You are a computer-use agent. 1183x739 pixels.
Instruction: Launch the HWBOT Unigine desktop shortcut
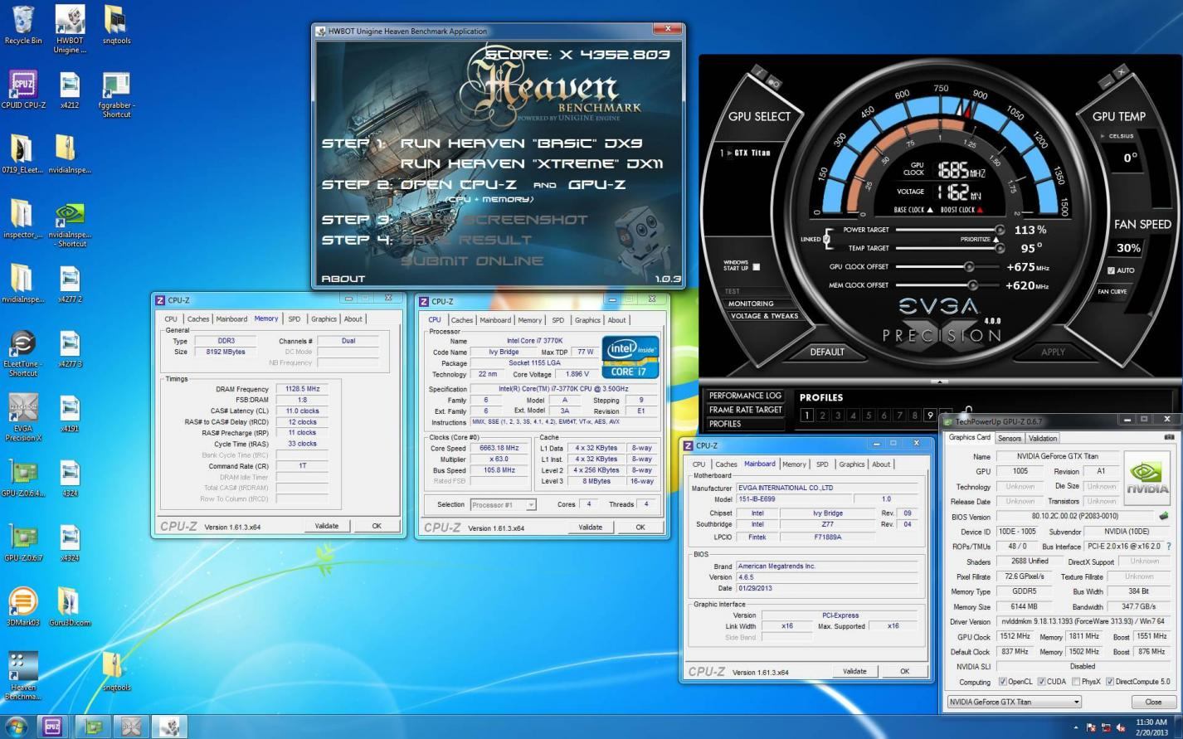coord(70,29)
